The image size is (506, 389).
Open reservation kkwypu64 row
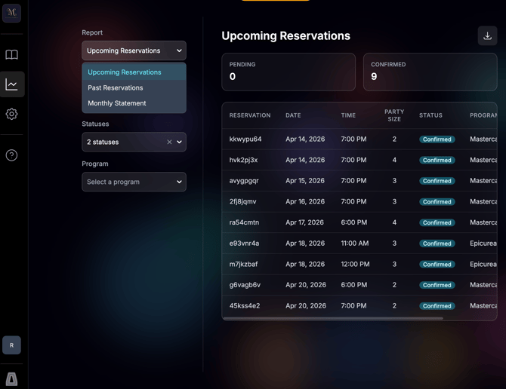tap(245, 139)
